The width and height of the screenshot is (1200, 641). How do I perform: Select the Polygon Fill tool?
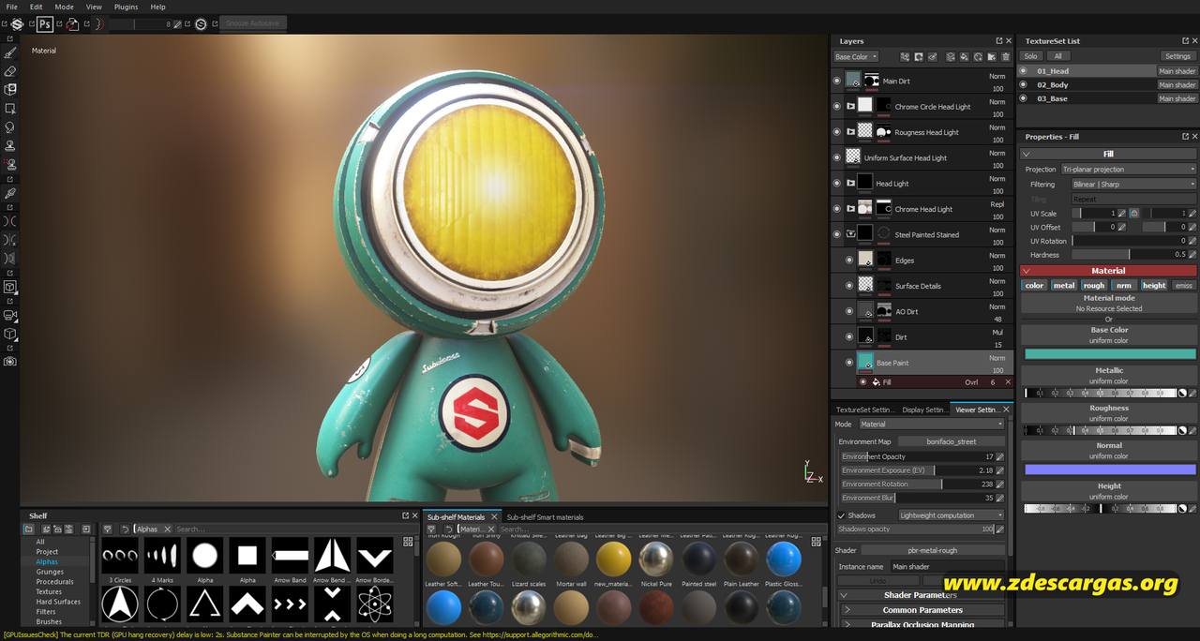[10, 109]
